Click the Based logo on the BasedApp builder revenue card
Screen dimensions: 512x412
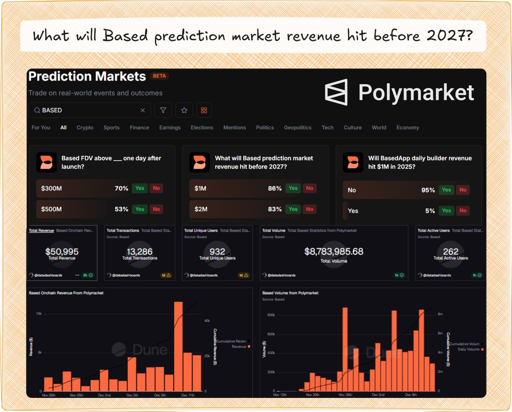[353, 162]
